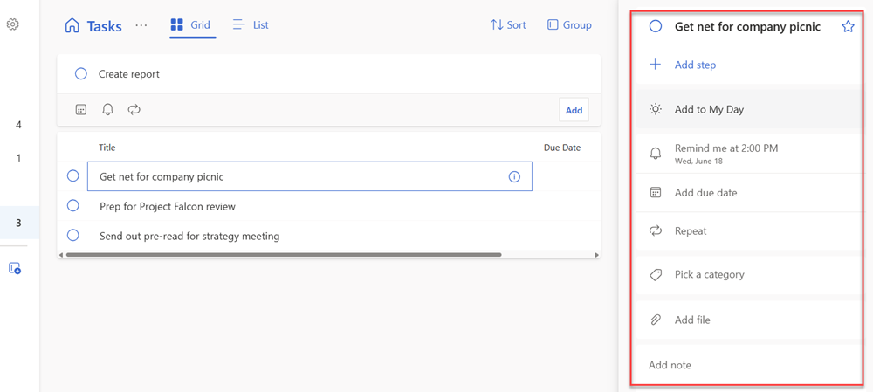Open the Sort options
The image size is (873, 392).
(x=508, y=25)
